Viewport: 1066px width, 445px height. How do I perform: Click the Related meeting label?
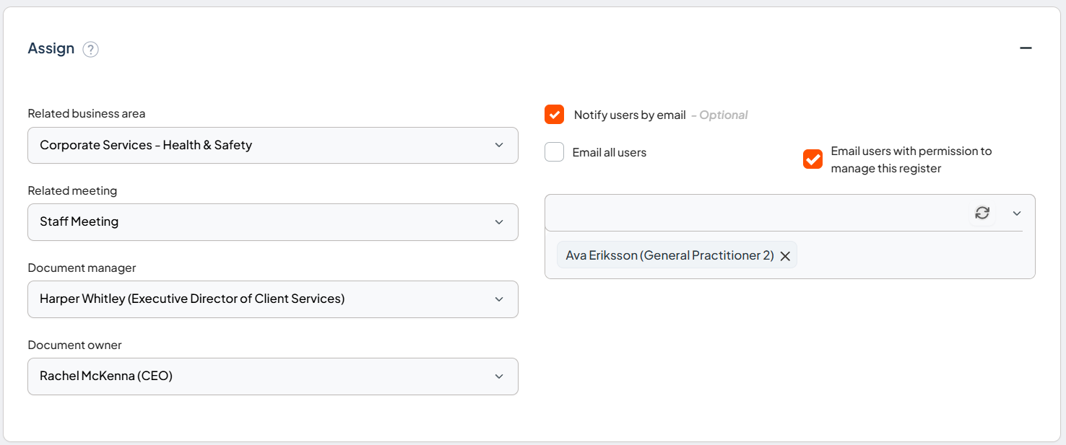(x=72, y=190)
